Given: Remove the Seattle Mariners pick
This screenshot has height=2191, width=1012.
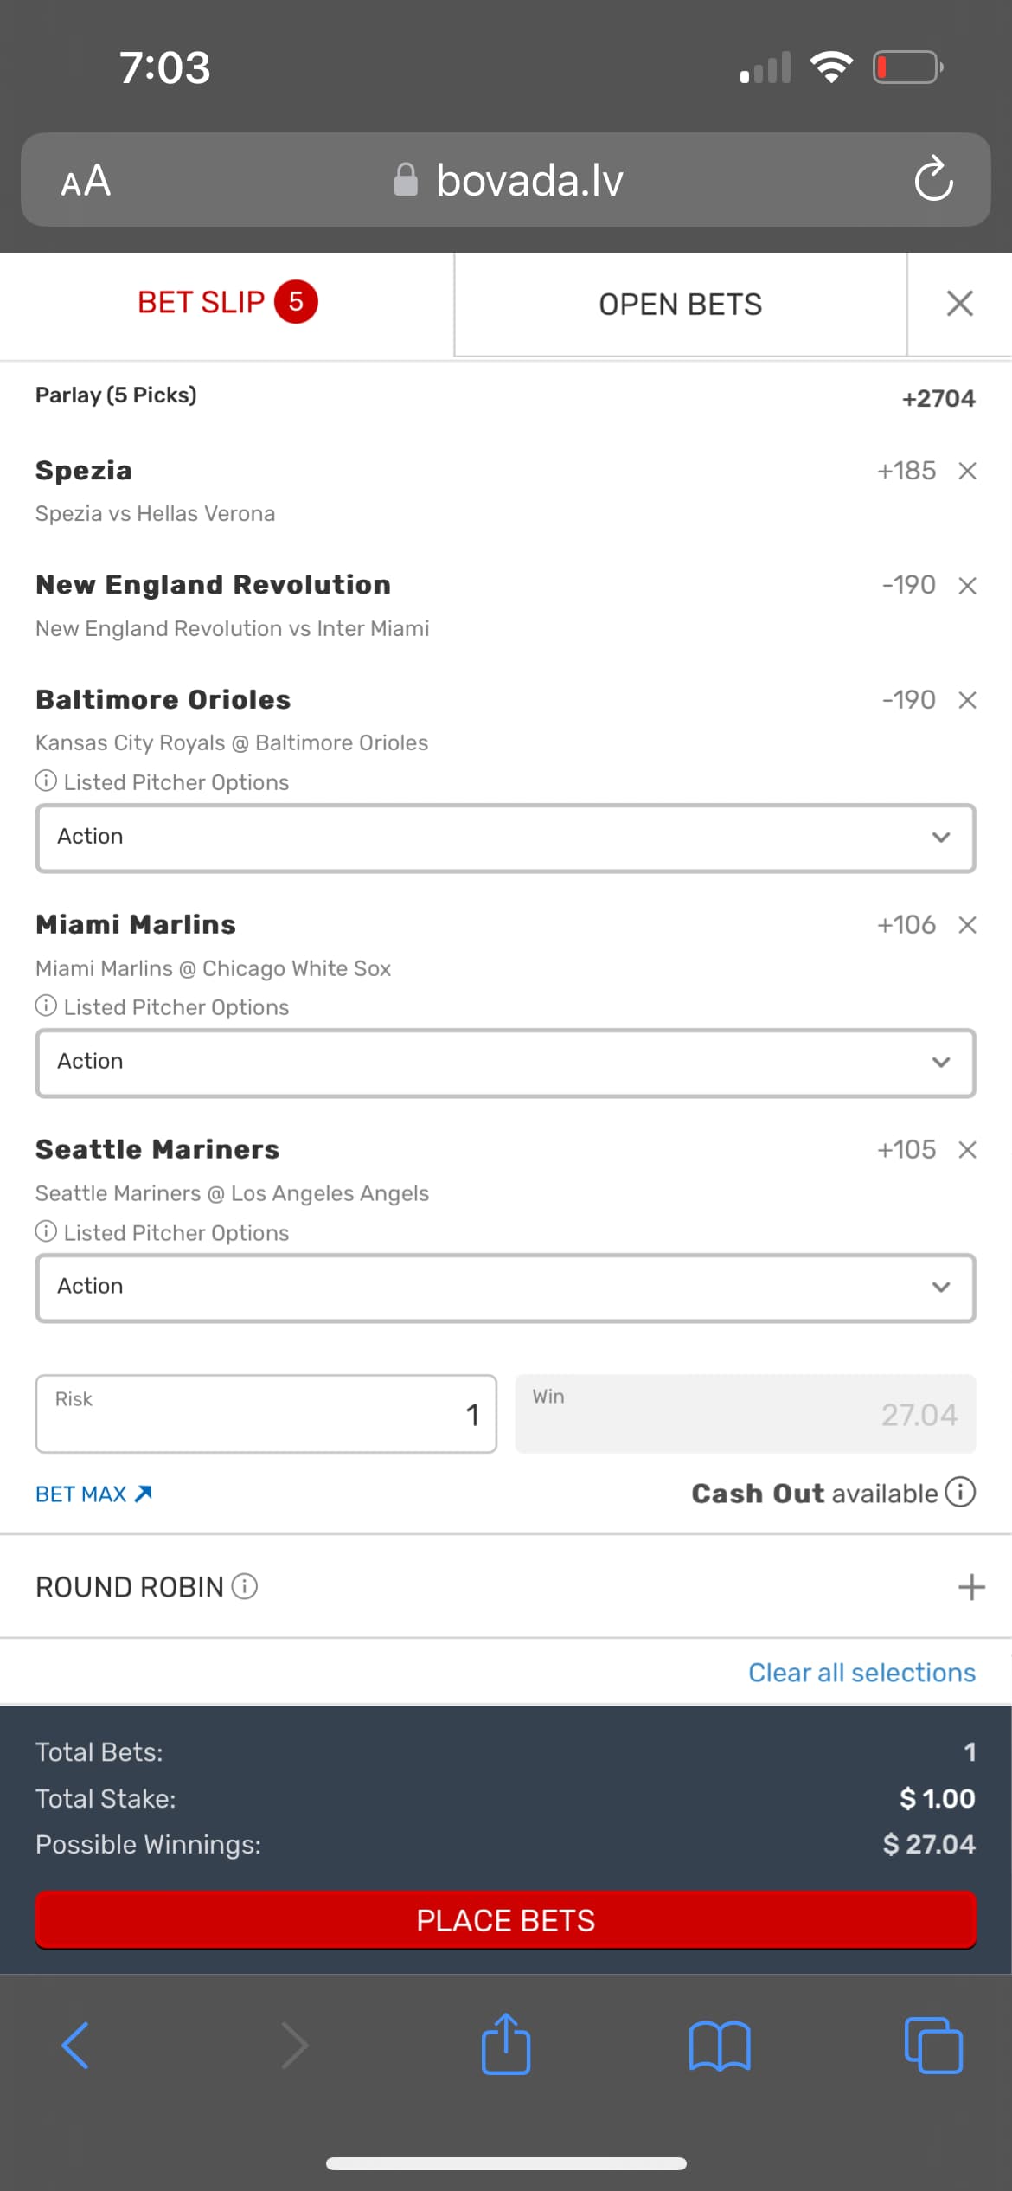Looking at the screenshot, I should pyautogui.click(x=967, y=1150).
